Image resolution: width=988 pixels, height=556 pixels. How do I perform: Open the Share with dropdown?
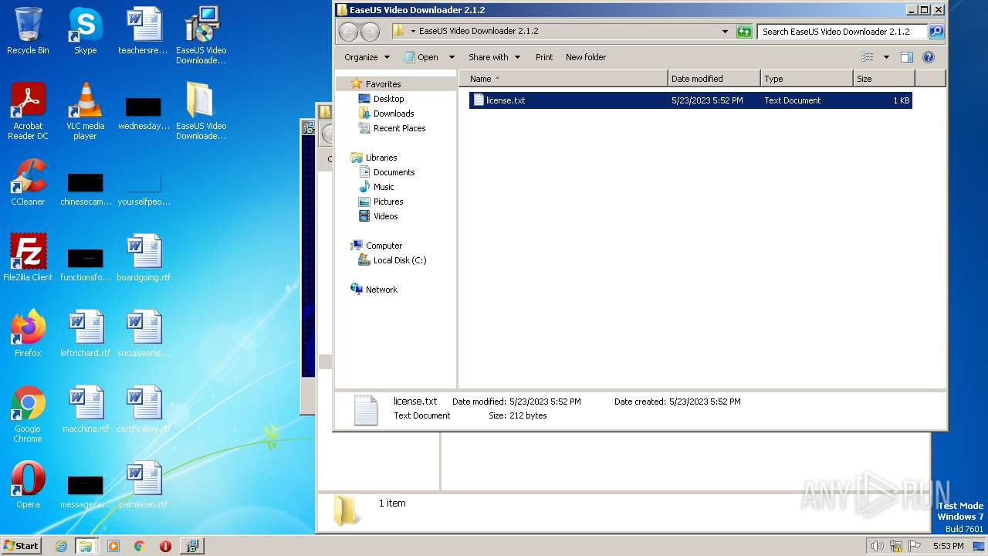(494, 57)
